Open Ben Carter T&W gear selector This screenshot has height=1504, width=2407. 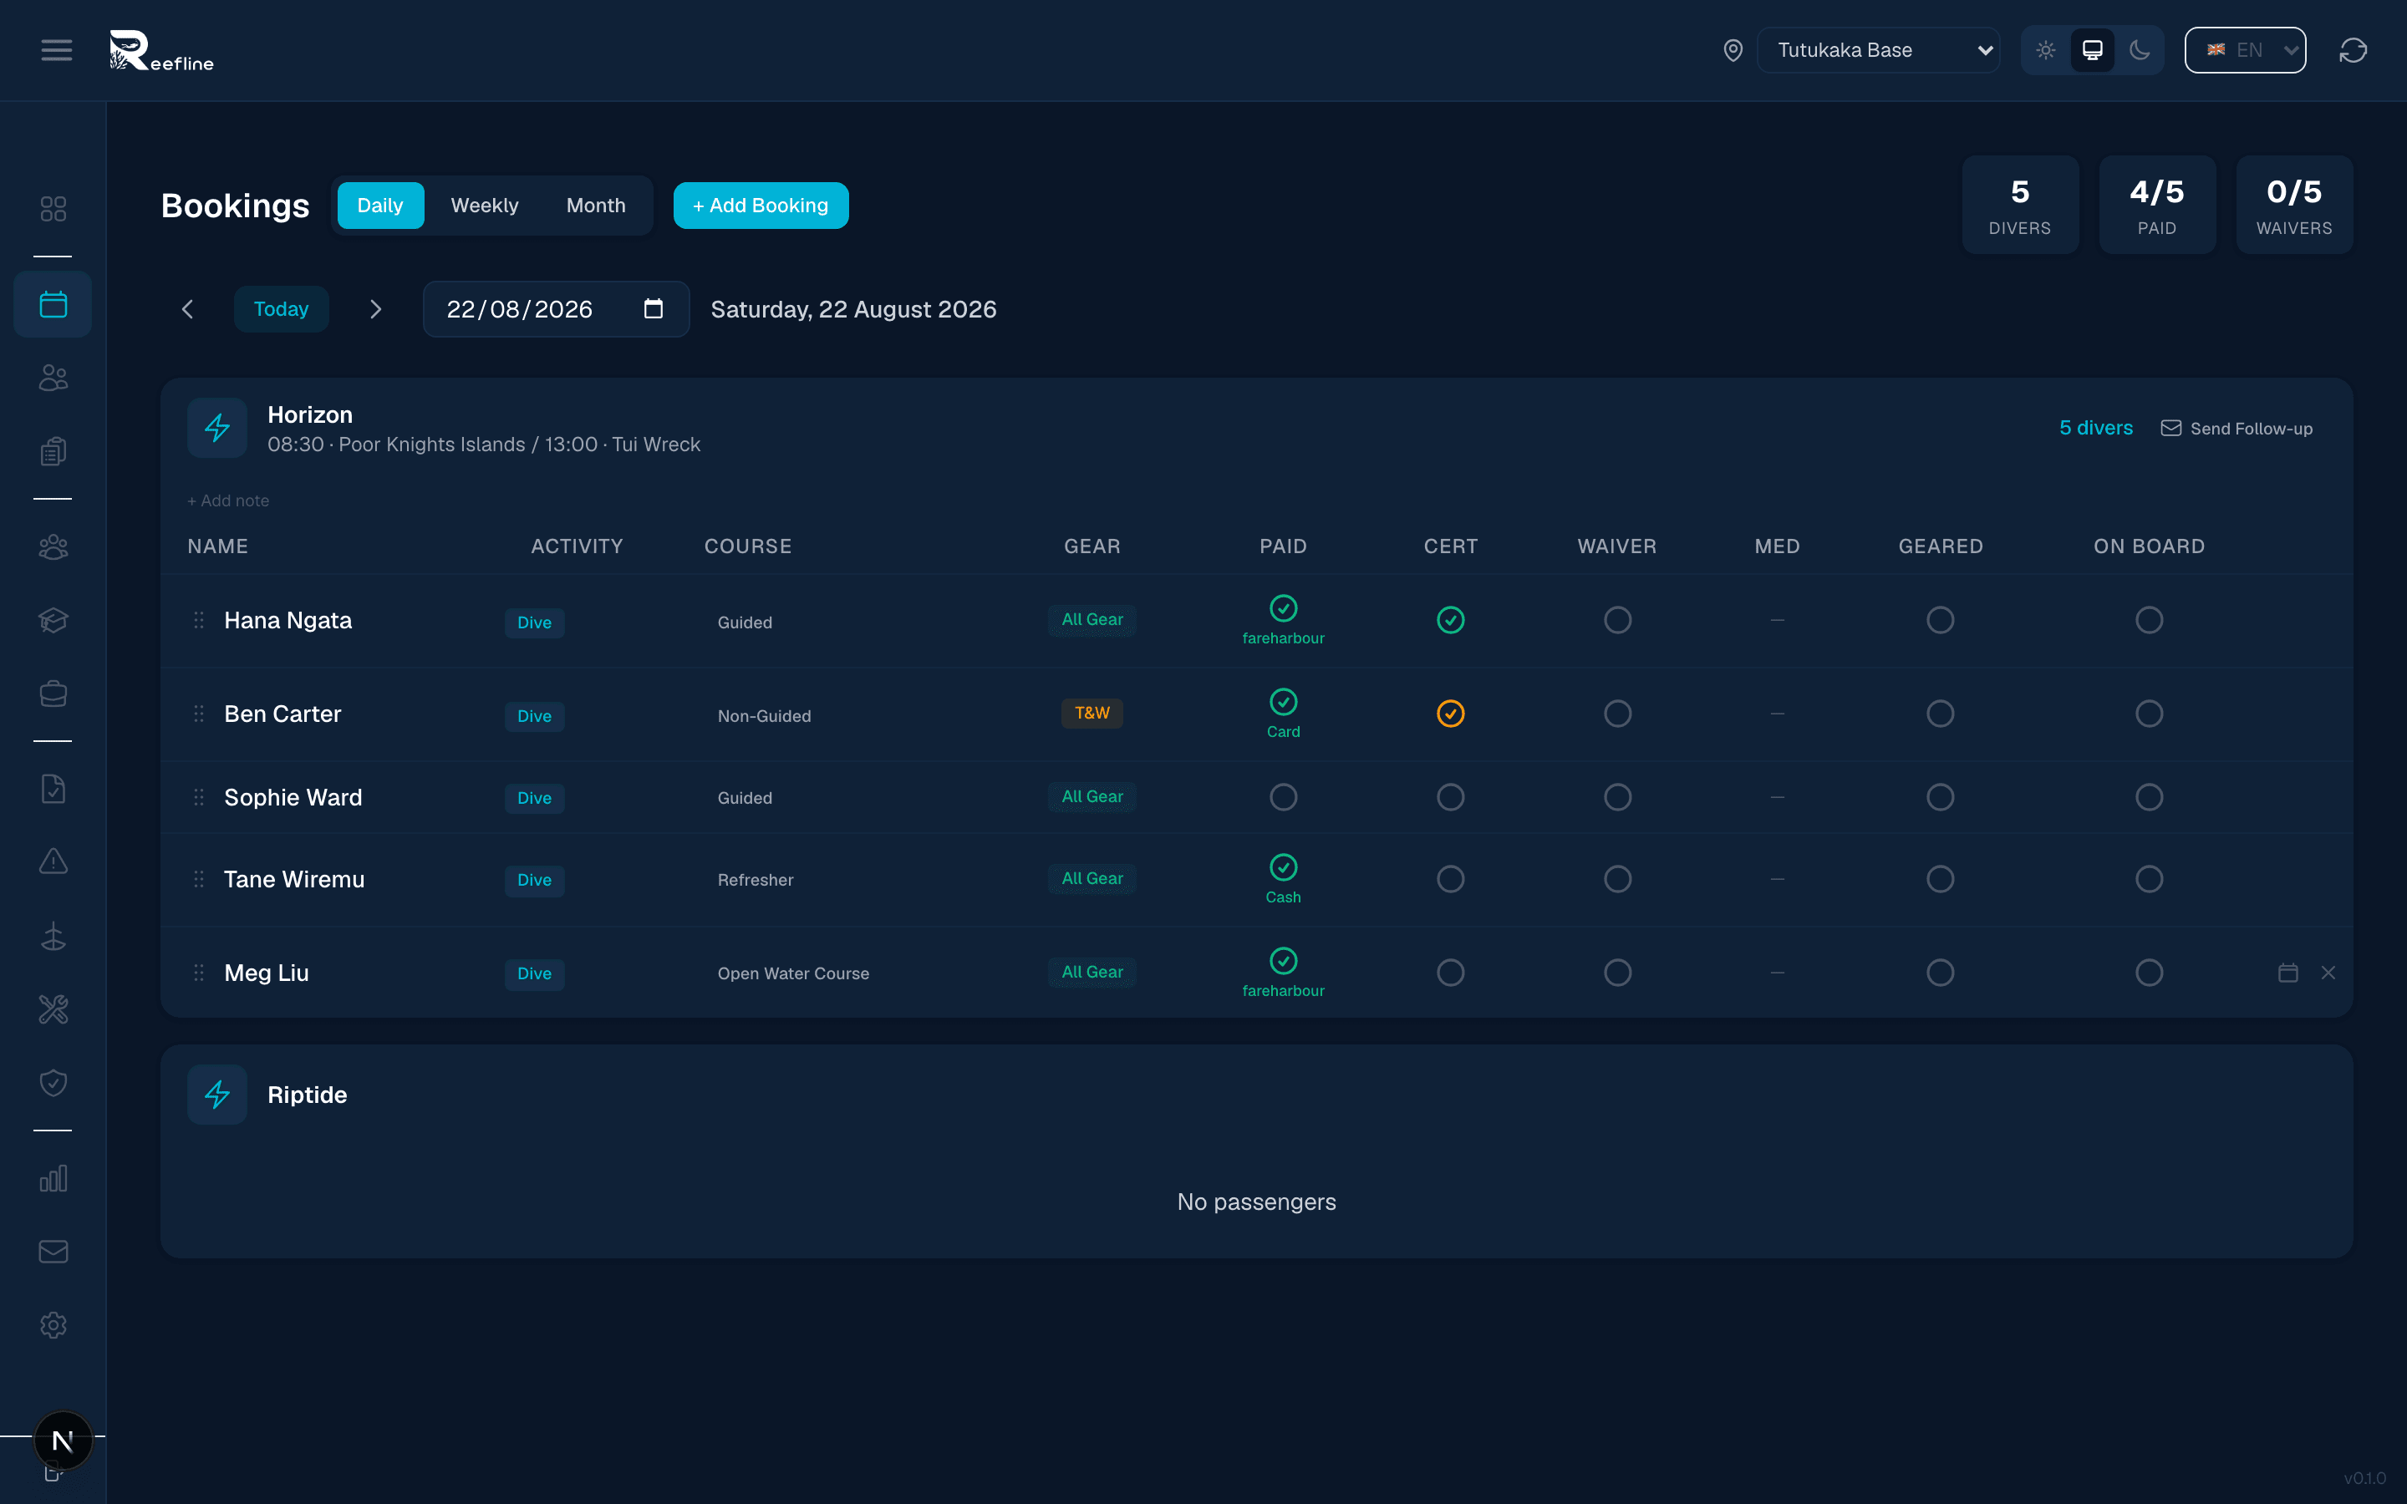[x=1092, y=714]
